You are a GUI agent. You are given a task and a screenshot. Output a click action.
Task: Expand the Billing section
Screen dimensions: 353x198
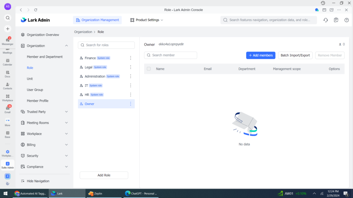[67, 145]
